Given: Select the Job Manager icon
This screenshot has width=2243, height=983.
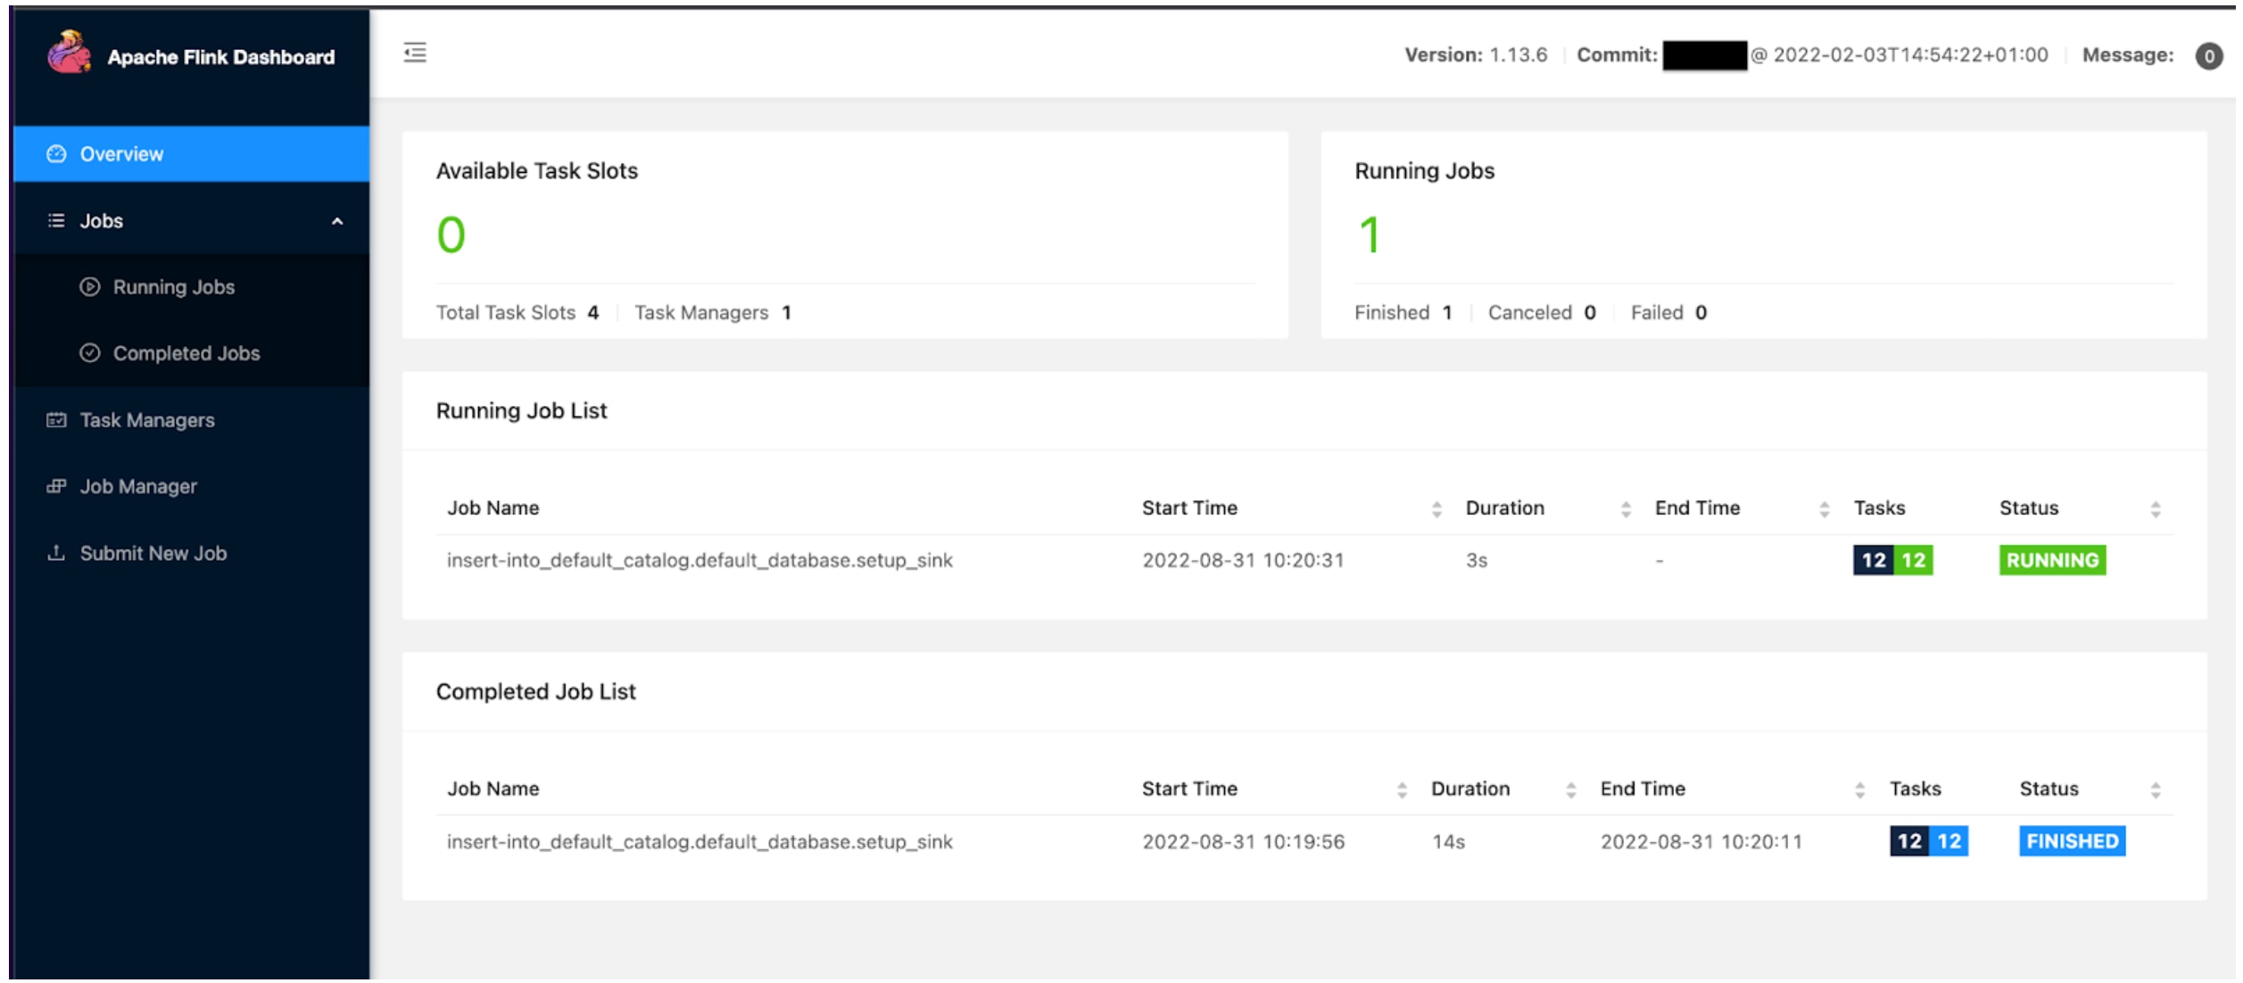Looking at the screenshot, I should 55,486.
